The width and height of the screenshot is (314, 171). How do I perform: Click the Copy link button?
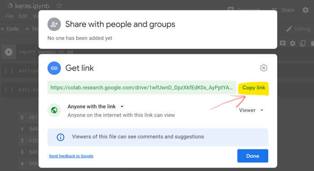coord(253,88)
